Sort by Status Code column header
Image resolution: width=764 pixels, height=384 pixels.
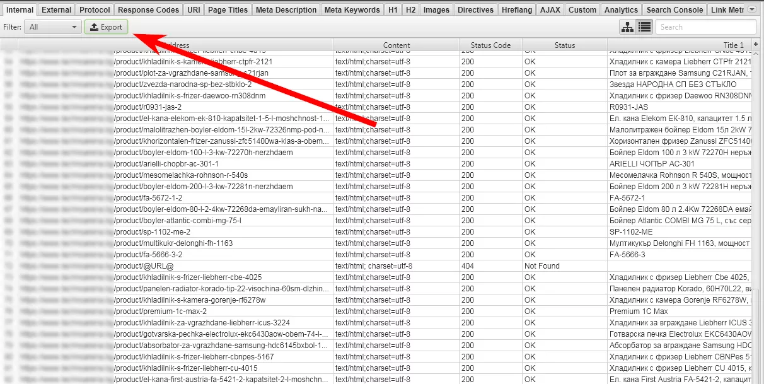490,45
